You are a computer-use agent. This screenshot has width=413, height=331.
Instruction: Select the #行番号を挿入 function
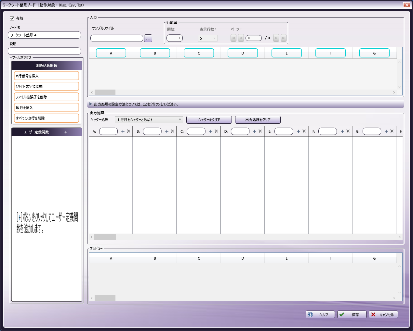47,76
